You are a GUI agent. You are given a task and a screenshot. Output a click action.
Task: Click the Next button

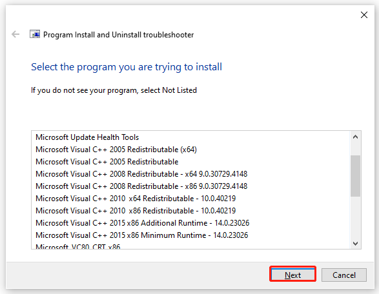coord(292,275)
